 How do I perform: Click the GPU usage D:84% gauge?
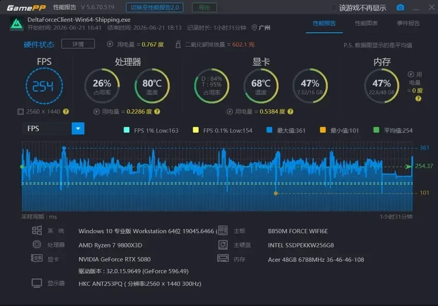pyautogui.click(x=212, y=86)
